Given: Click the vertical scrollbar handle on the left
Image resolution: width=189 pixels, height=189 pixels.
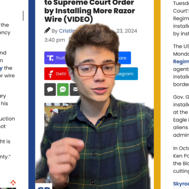Looking at the screenshot, I should point(23,16).
